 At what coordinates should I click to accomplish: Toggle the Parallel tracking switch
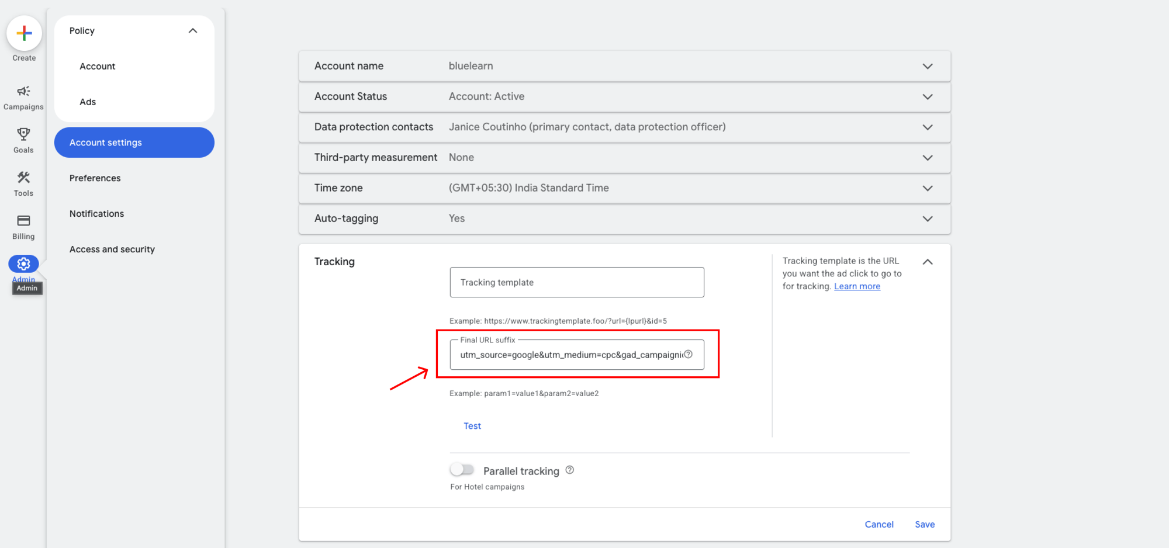pyautogui.click(x=462, y=470)
